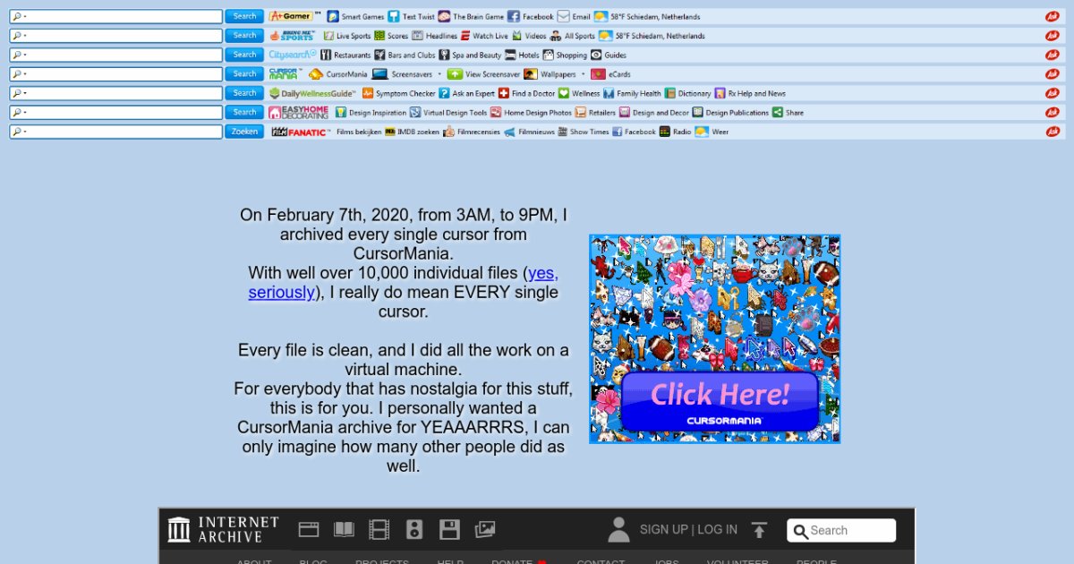Click the CursorMania "Click Here!" banner

(x=719, y=401)
